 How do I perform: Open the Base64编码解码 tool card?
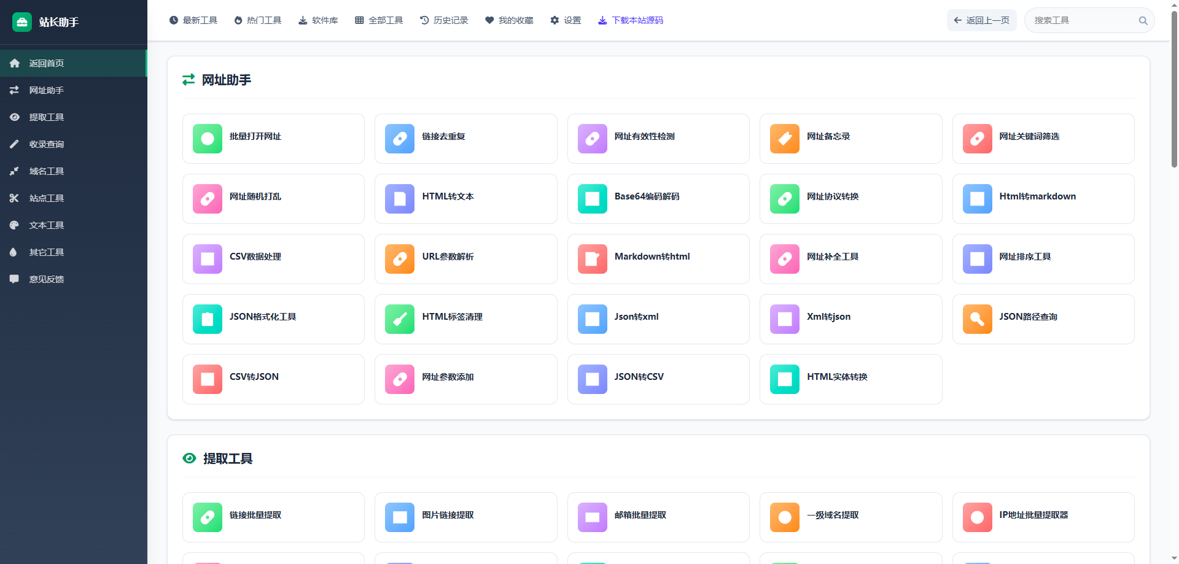(x=658, y=199)
